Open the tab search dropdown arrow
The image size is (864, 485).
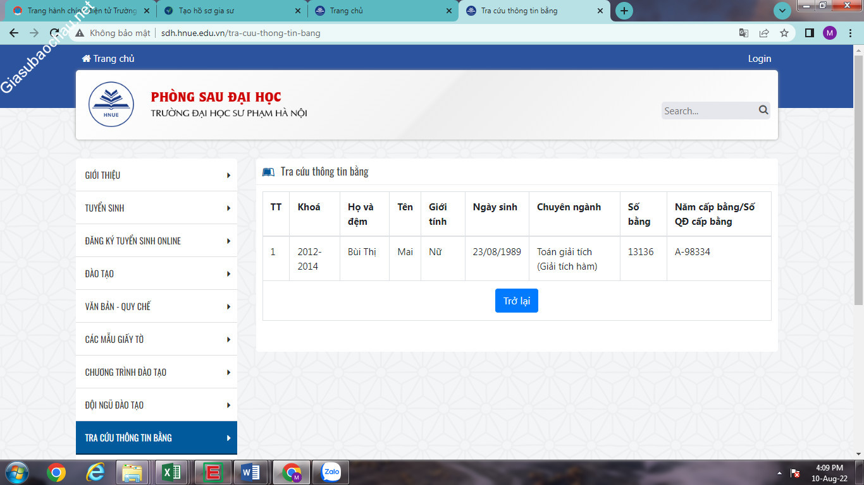click(782, 11)
